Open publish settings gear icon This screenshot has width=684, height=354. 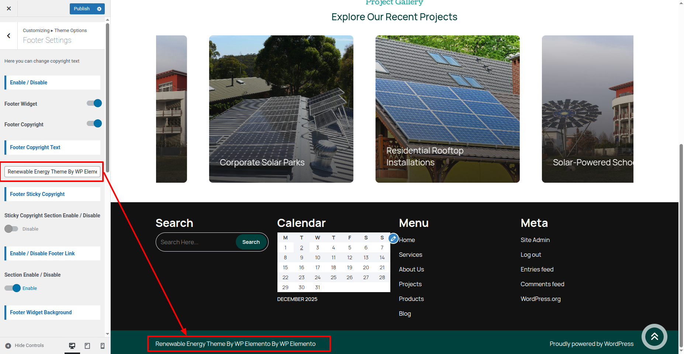point(99,9)
